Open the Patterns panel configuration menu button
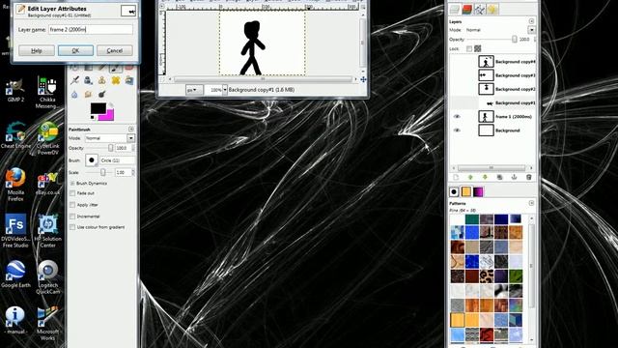The height and width of the screenshot is (348, 618). (x=531, y=203)
